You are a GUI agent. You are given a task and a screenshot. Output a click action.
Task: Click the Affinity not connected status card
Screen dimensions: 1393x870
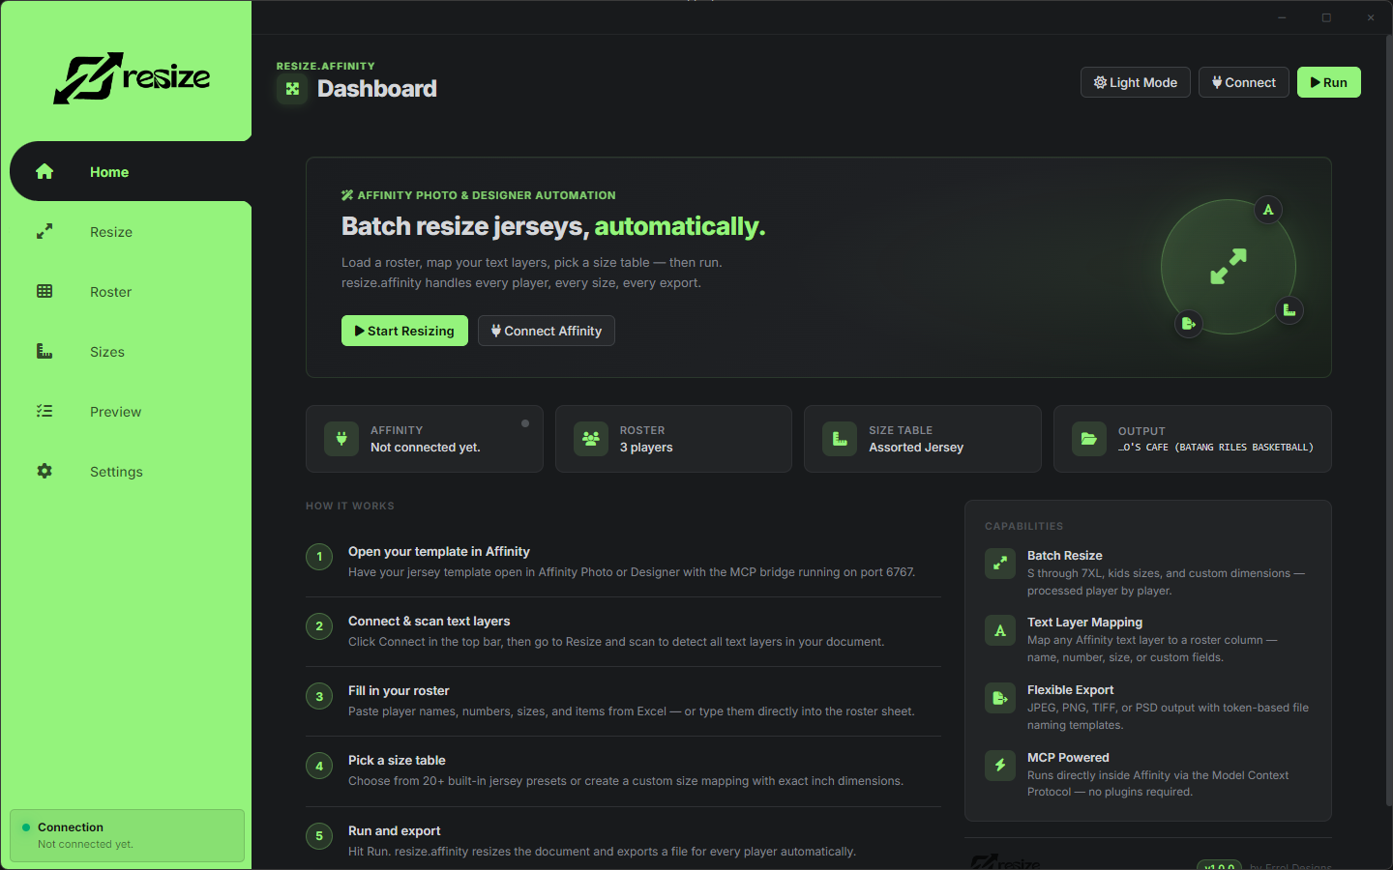(x=425, y=439)
